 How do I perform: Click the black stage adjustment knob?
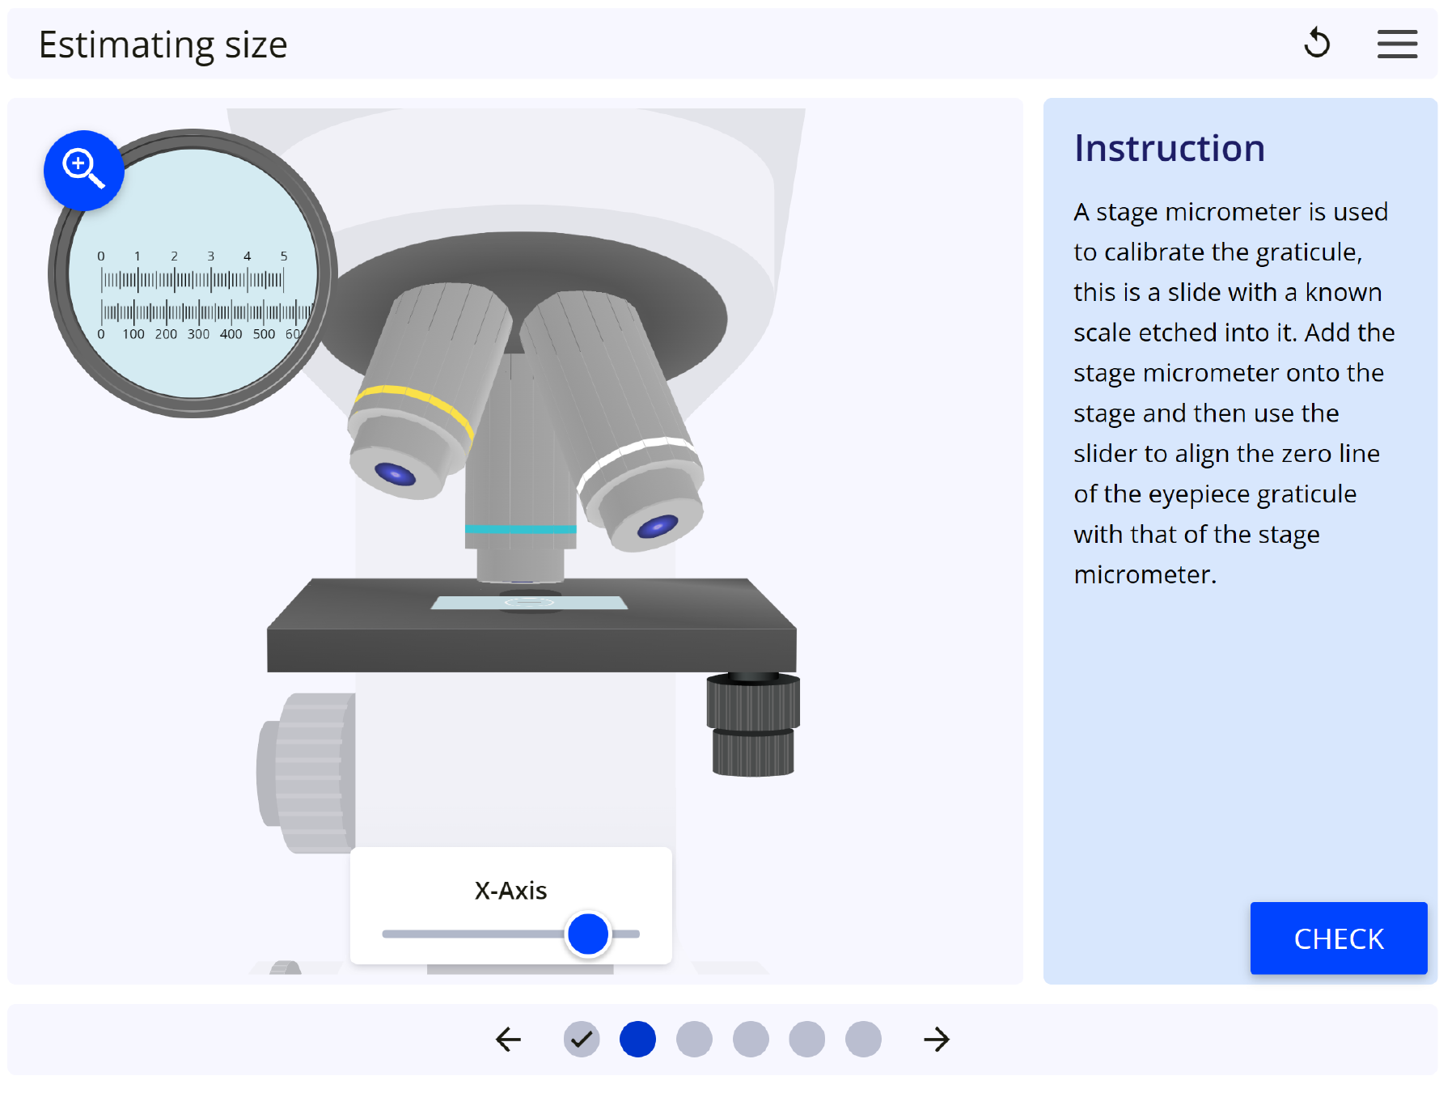coord(753,725)
